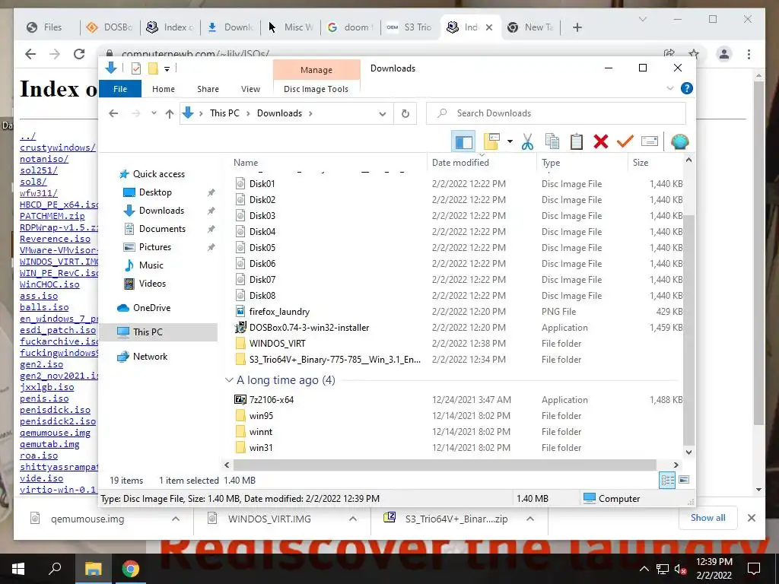Open the crustywindows/ directory link
This screenshot has height=584, width=779.
click(58, 148)
